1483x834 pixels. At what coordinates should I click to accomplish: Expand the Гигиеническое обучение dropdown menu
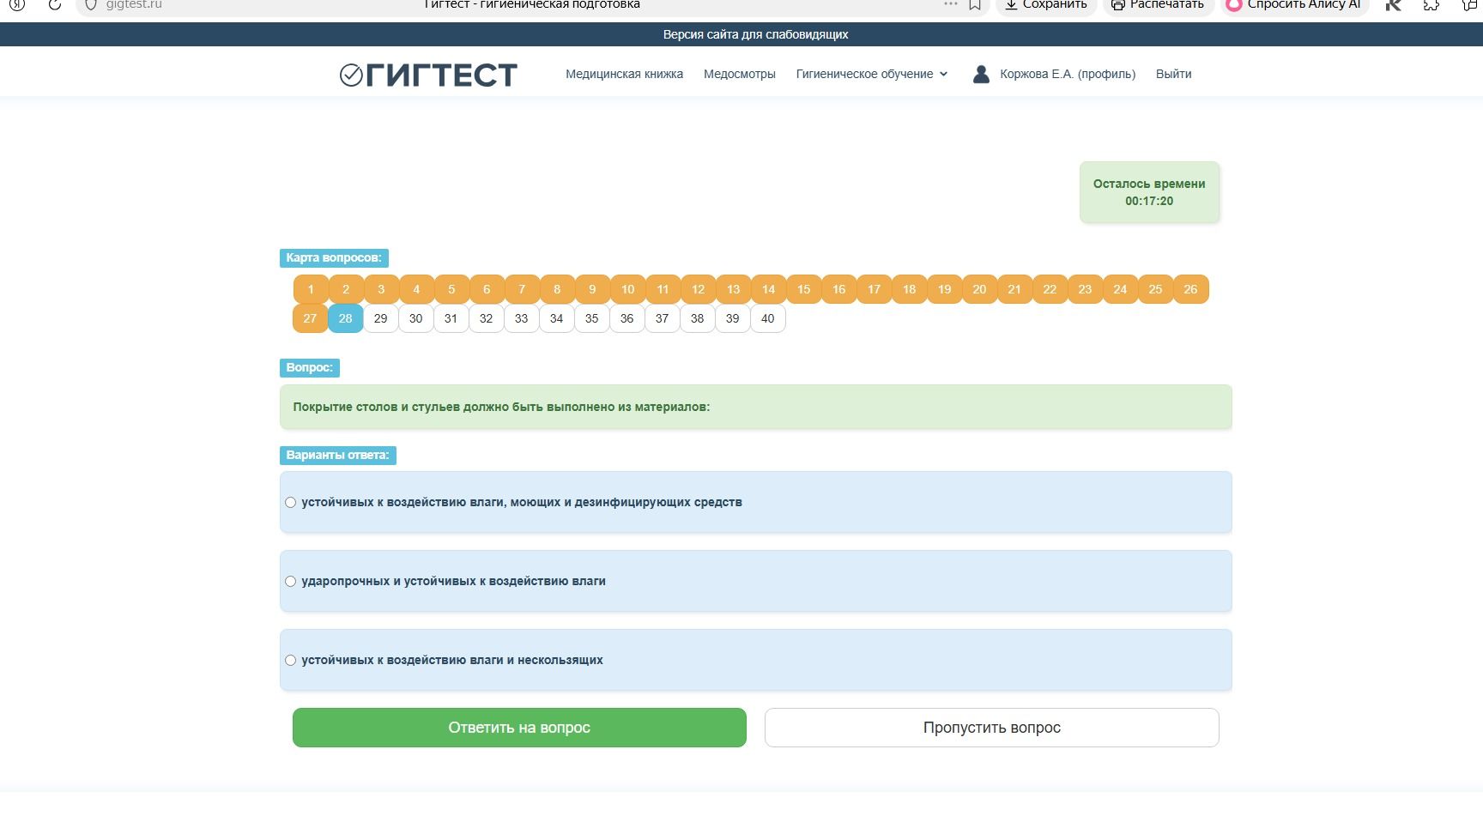pyautogui.click(x=872, y=74)
